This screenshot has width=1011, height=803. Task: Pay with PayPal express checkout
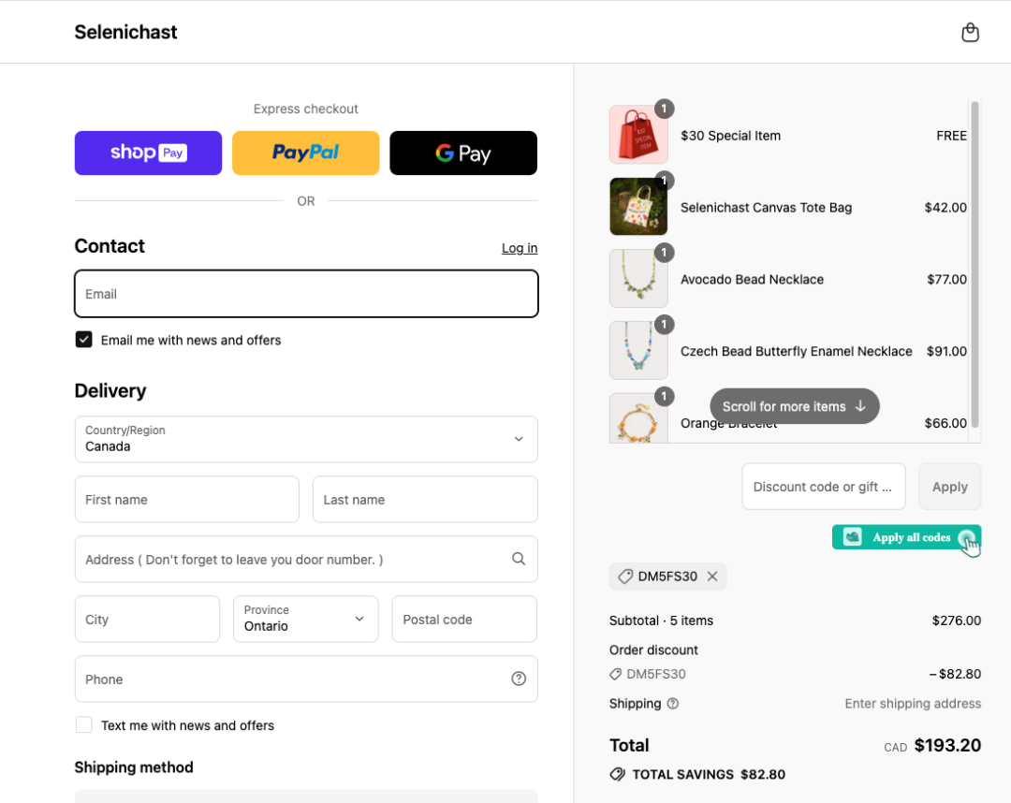tap(305, 153)
